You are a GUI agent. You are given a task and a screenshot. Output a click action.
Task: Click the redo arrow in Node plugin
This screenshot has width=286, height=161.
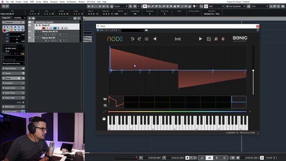[x=139, y=39]
